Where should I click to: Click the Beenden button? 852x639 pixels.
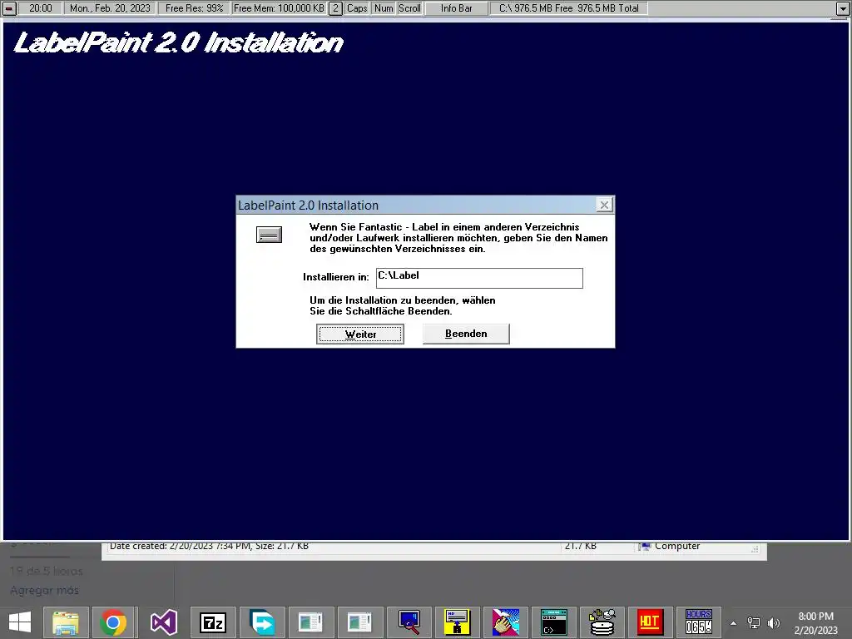(x=466, y=334)
